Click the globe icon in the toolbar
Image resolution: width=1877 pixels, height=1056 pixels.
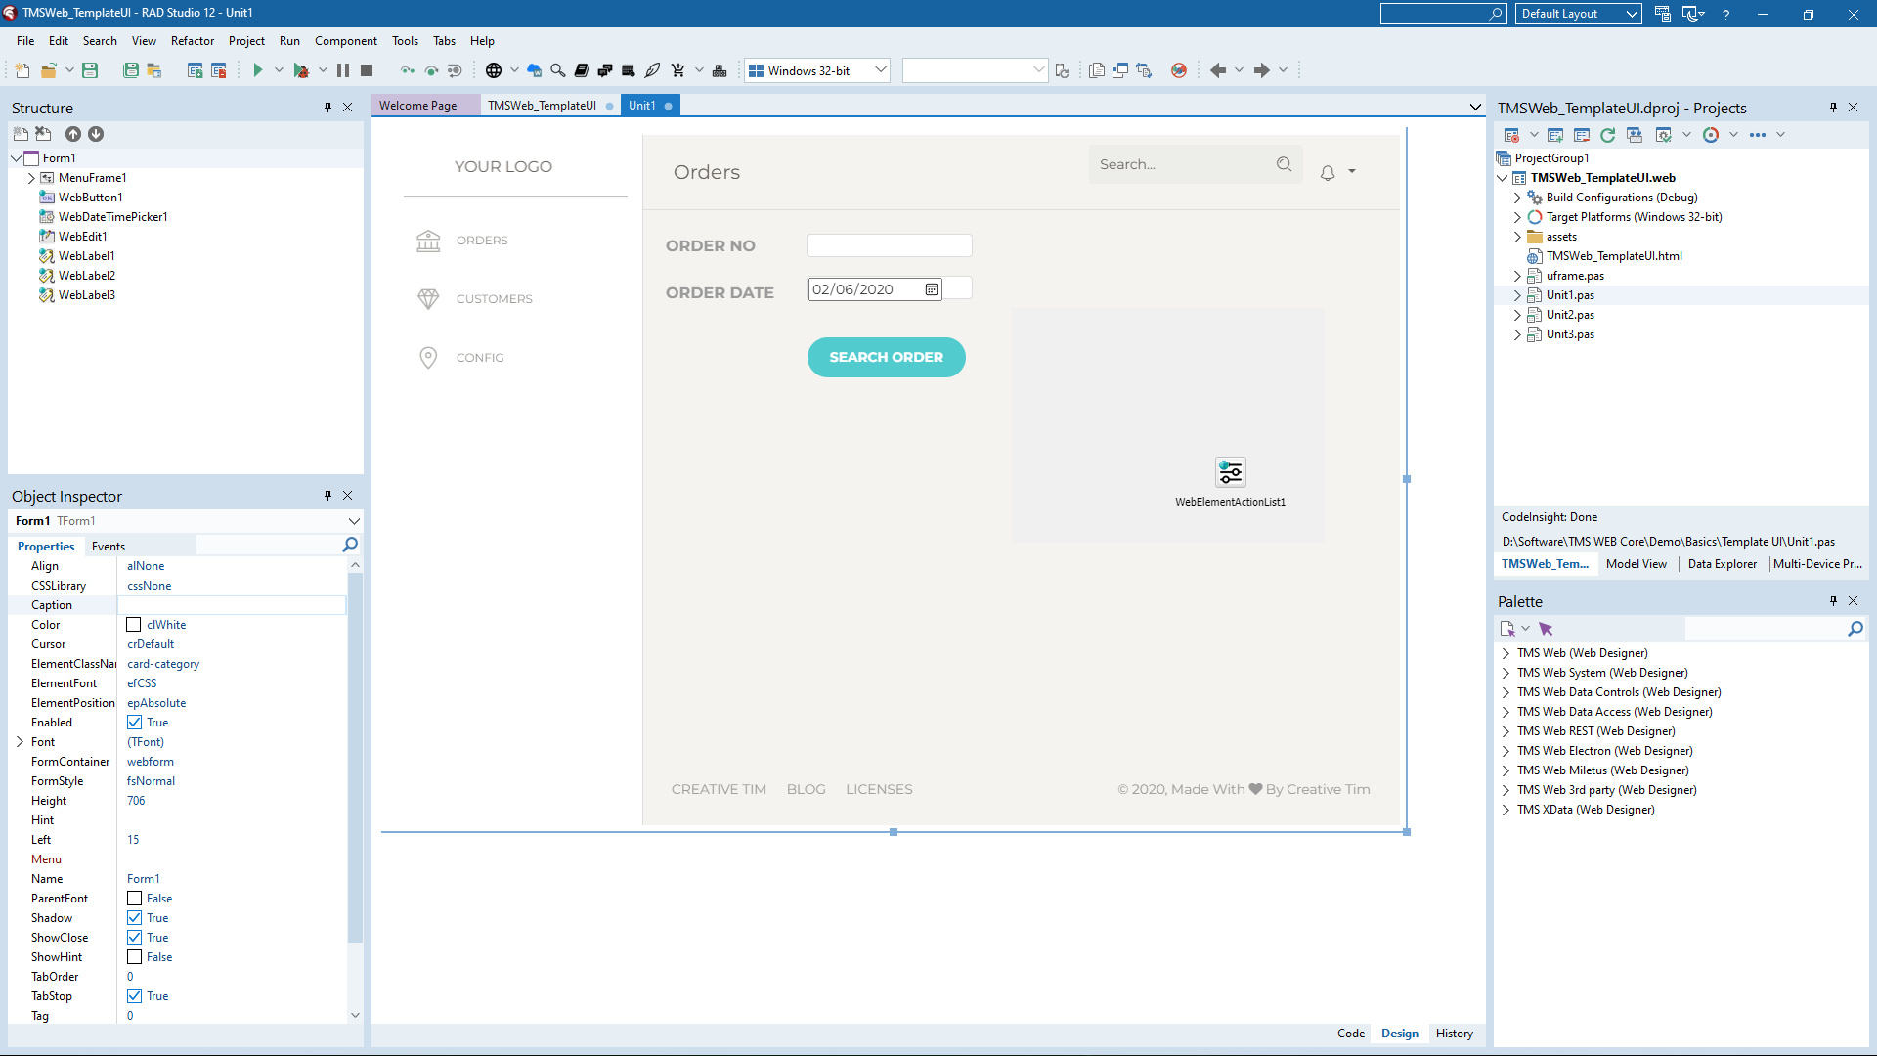tap(494, 70)
